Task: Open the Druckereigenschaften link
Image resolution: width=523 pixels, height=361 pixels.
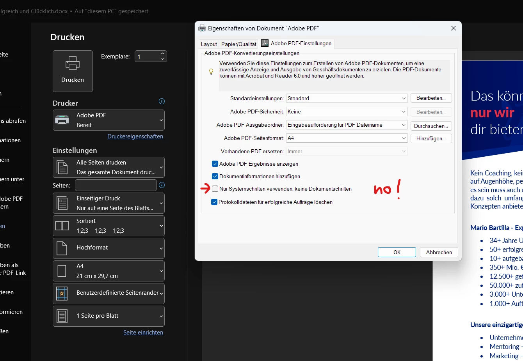Action: (x=135, y=136)
